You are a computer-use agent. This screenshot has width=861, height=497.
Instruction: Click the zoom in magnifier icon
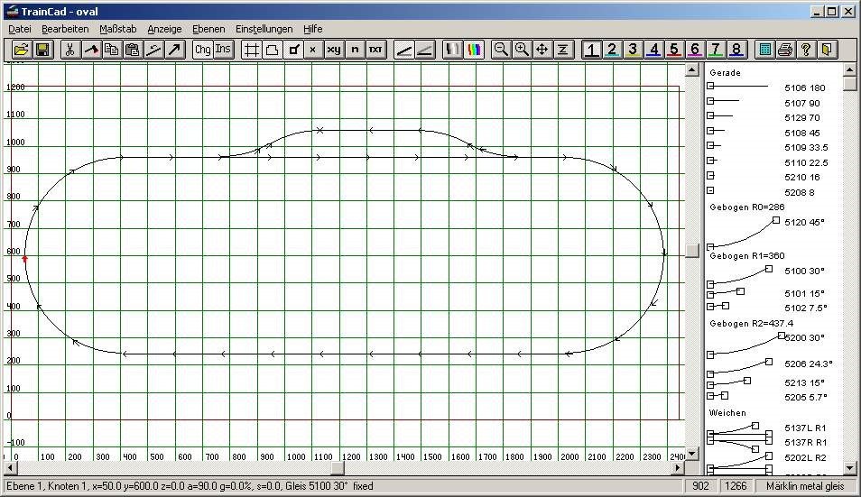point(522,50)
